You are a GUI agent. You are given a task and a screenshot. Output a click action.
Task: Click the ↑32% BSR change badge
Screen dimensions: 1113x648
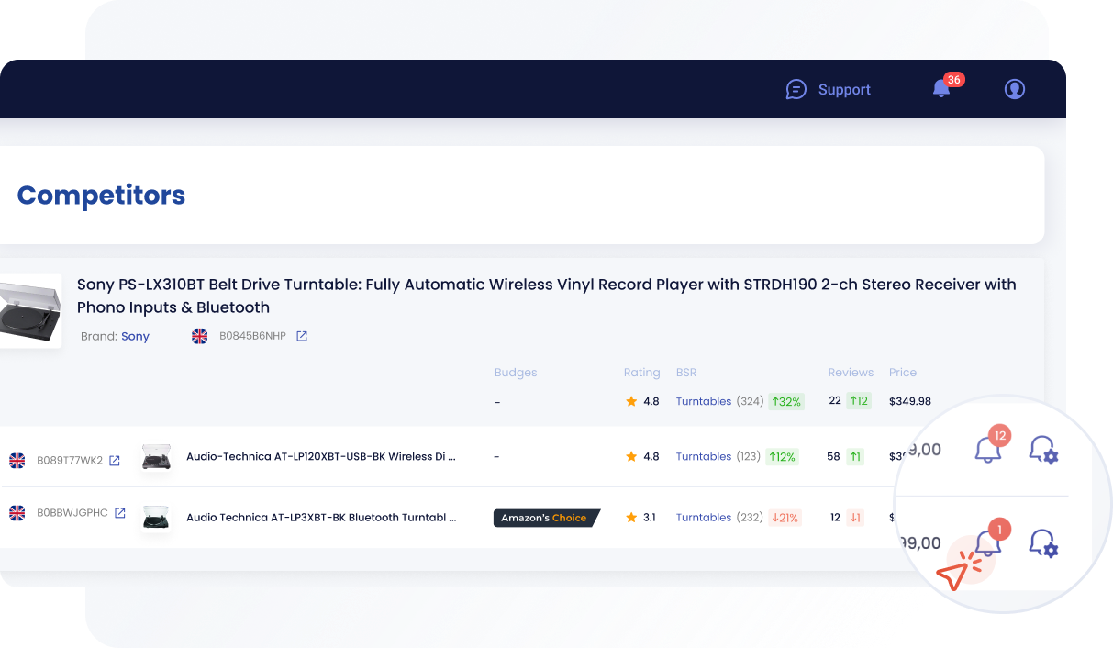tap(786, 401)
